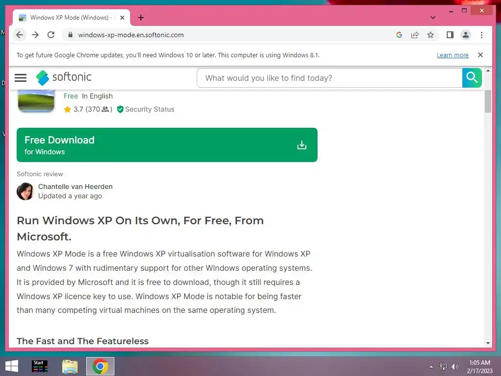Show hidden system tray icons
The width and height of the screenshot is (501, 376).
coord(431,367)
